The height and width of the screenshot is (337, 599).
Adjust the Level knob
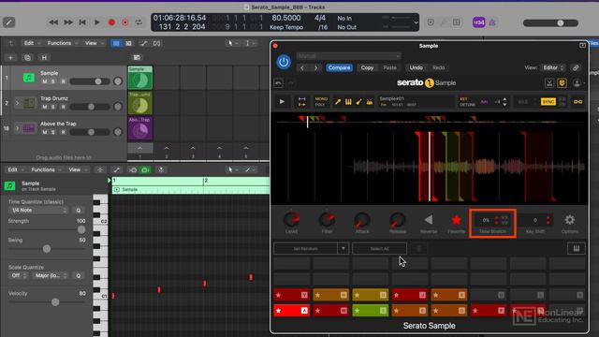click(x=291, y=220)
